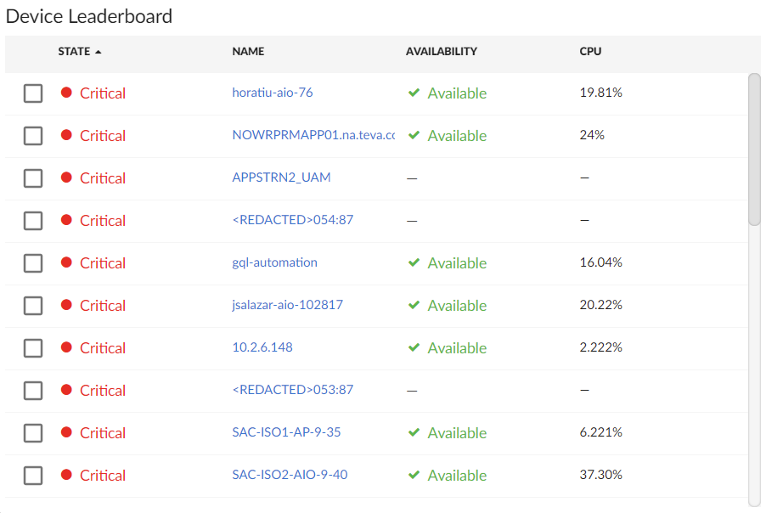Viewport: 766px width, 513px height.
Task: Sort by STATE column header
Action: [x=74, y=52]
